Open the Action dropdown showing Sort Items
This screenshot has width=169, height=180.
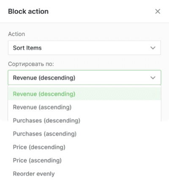pyautogui.click(x=84, y=48)
